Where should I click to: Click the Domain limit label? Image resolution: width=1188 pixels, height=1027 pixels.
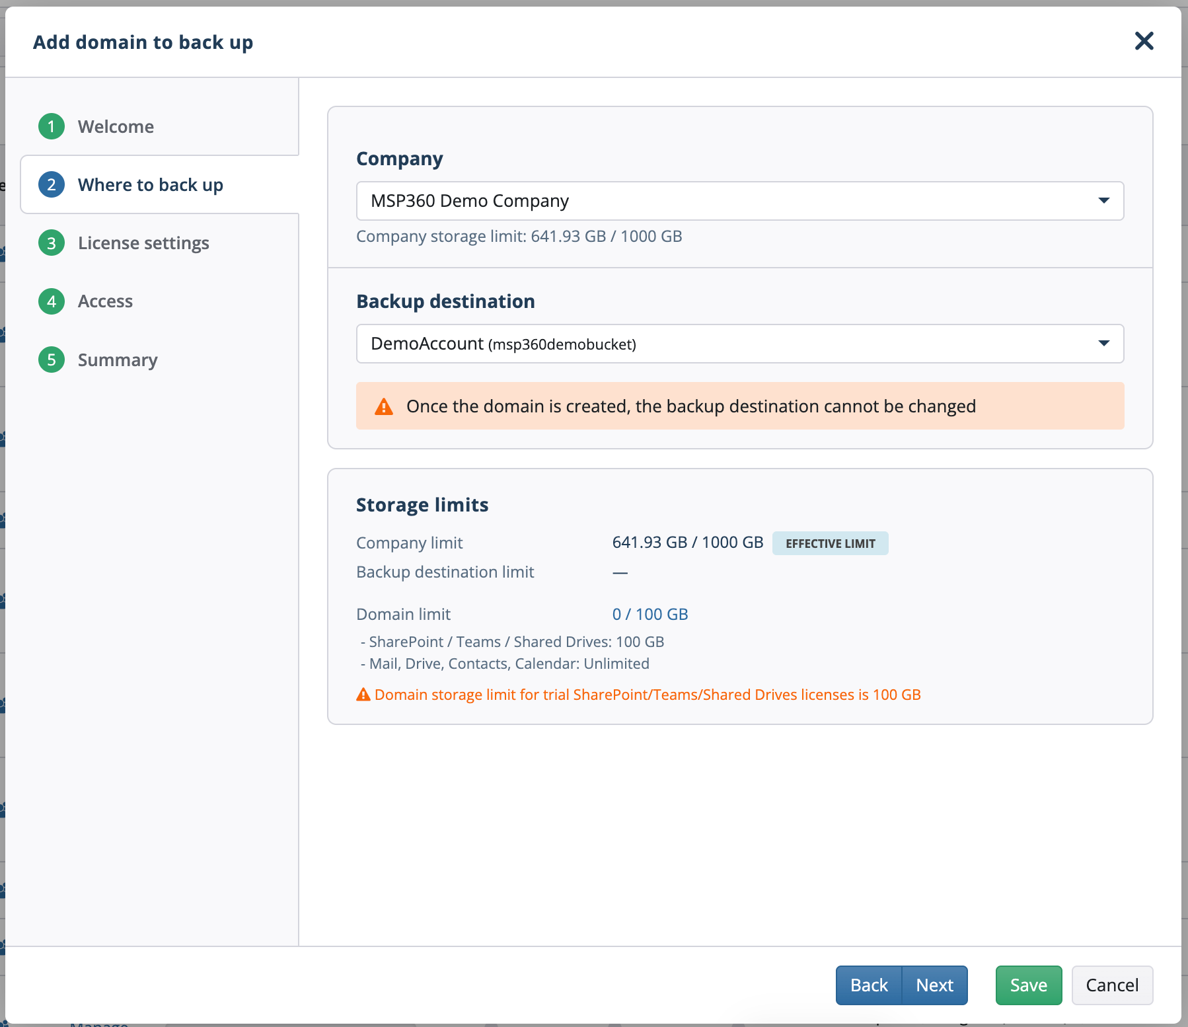[404, 615]
